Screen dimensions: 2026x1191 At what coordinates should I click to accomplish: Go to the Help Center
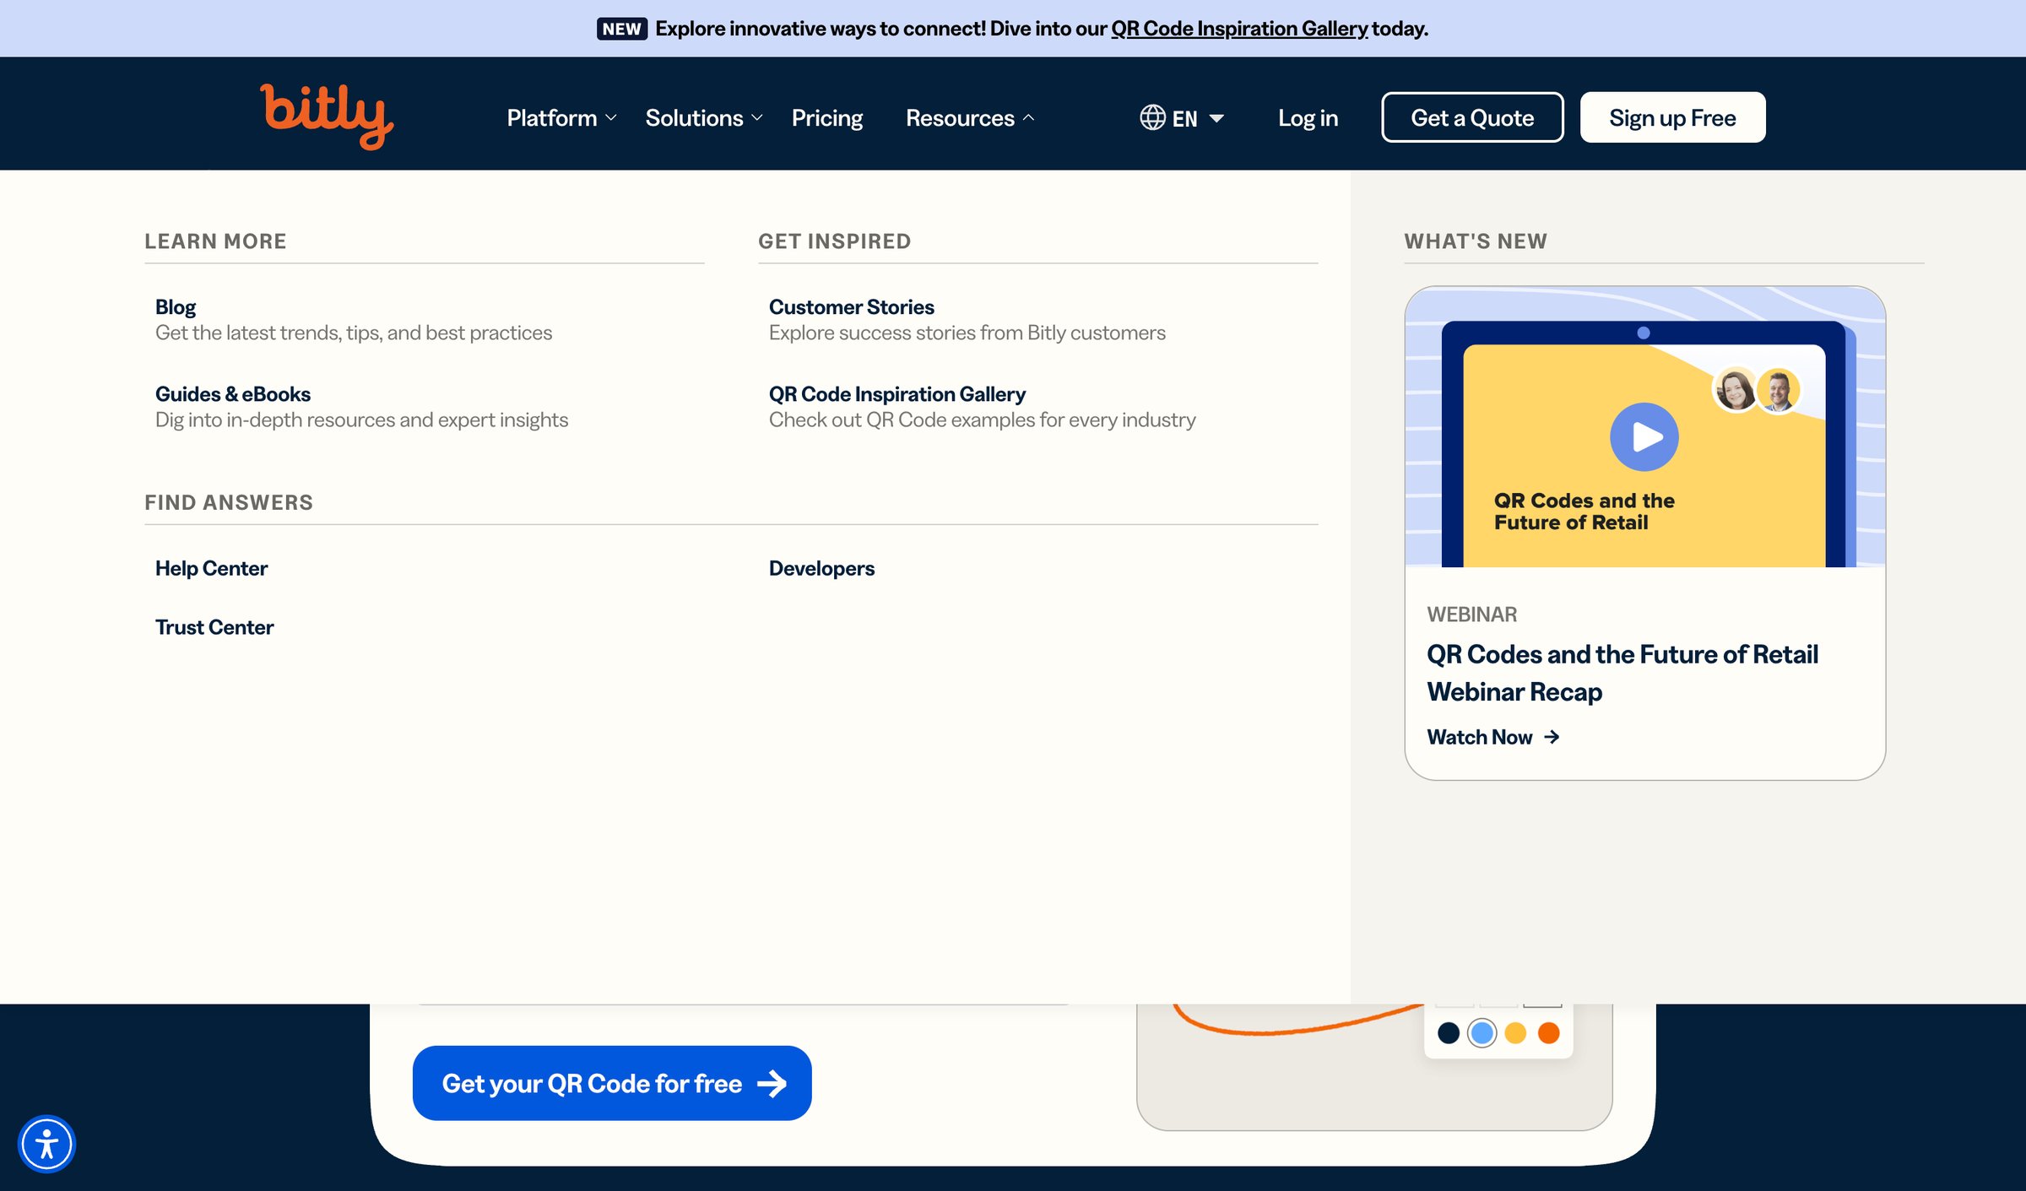211,568
